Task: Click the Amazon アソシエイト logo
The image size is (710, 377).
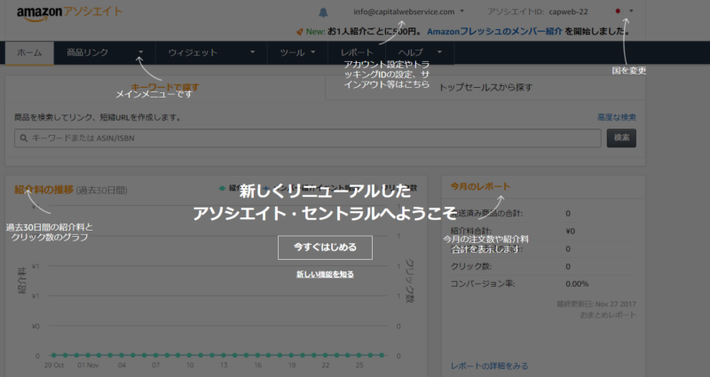Action: [69, 12]
